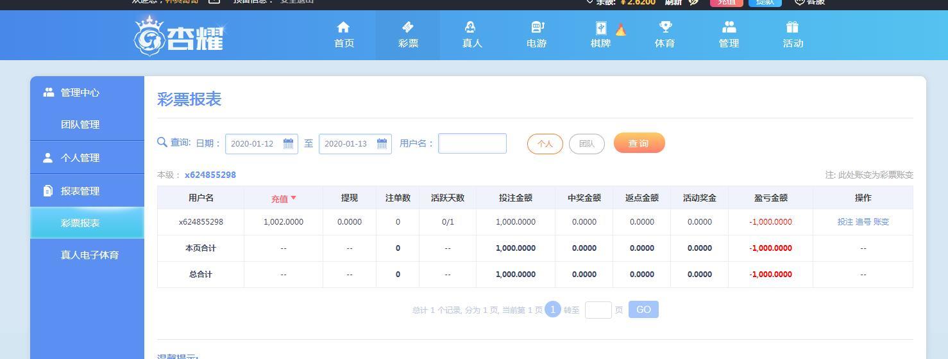
Task: Open the 体育 sports nav item
Action: click(x=664, y=35)
